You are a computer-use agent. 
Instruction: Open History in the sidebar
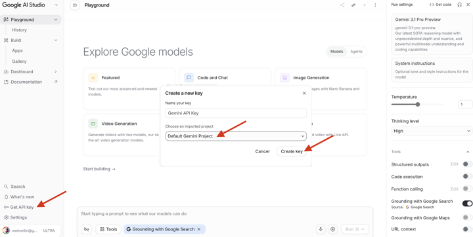click(19, 30)
